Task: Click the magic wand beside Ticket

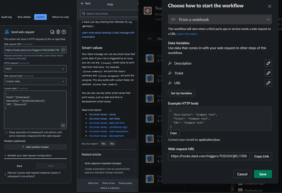Action: (170, 73)
